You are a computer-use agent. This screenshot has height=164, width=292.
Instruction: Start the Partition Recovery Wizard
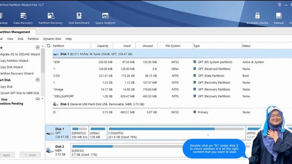(x=16, y=73)
